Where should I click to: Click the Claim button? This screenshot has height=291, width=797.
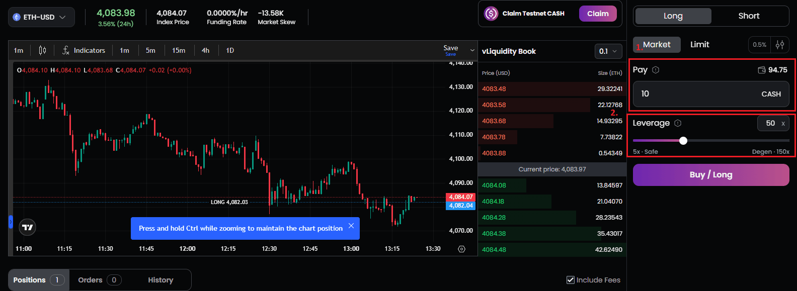597,14
